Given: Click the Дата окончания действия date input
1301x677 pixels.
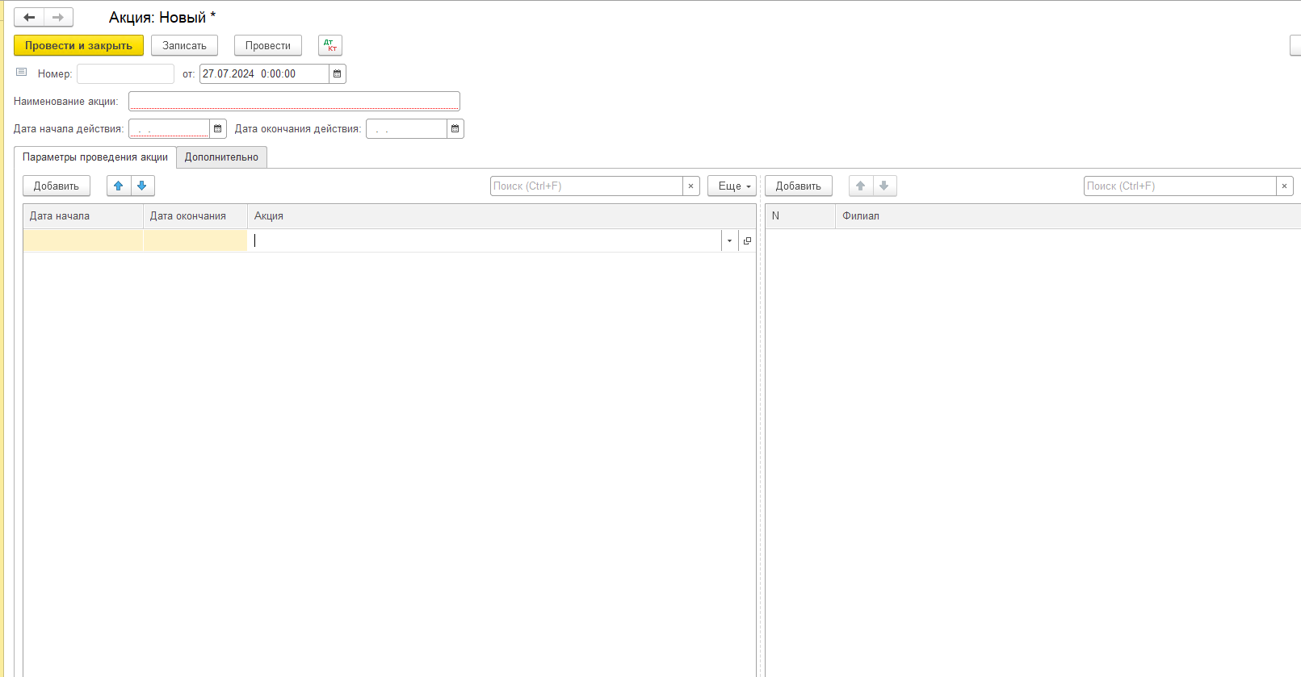Looking at the screenshot, I should (407, 129).
